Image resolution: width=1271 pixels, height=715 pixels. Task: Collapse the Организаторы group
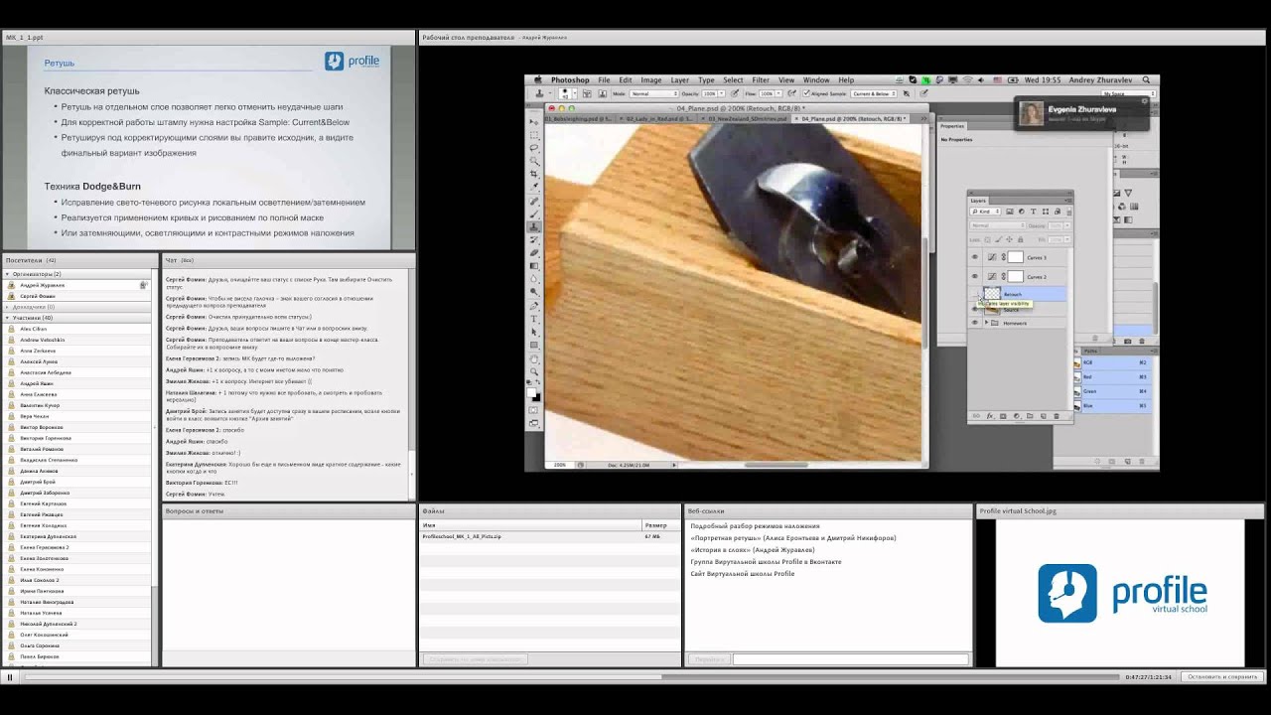(8, 274)
